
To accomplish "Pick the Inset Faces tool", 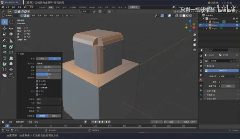I will [11, 47].
